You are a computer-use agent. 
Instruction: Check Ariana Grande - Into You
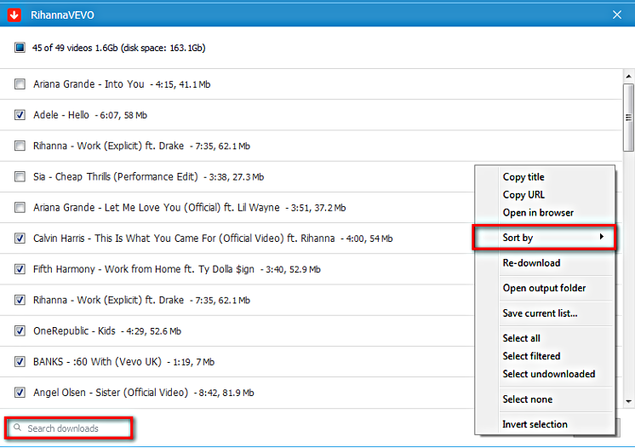[x=20, y=84]
